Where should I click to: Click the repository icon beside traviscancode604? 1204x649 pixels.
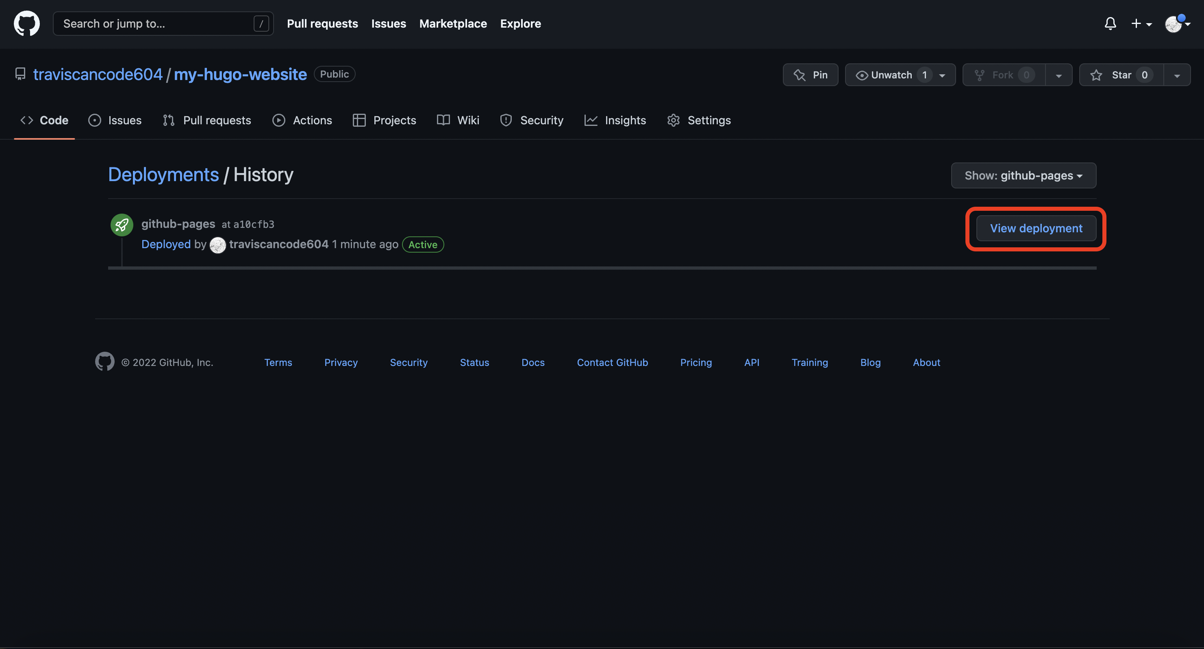pos(20,74)
